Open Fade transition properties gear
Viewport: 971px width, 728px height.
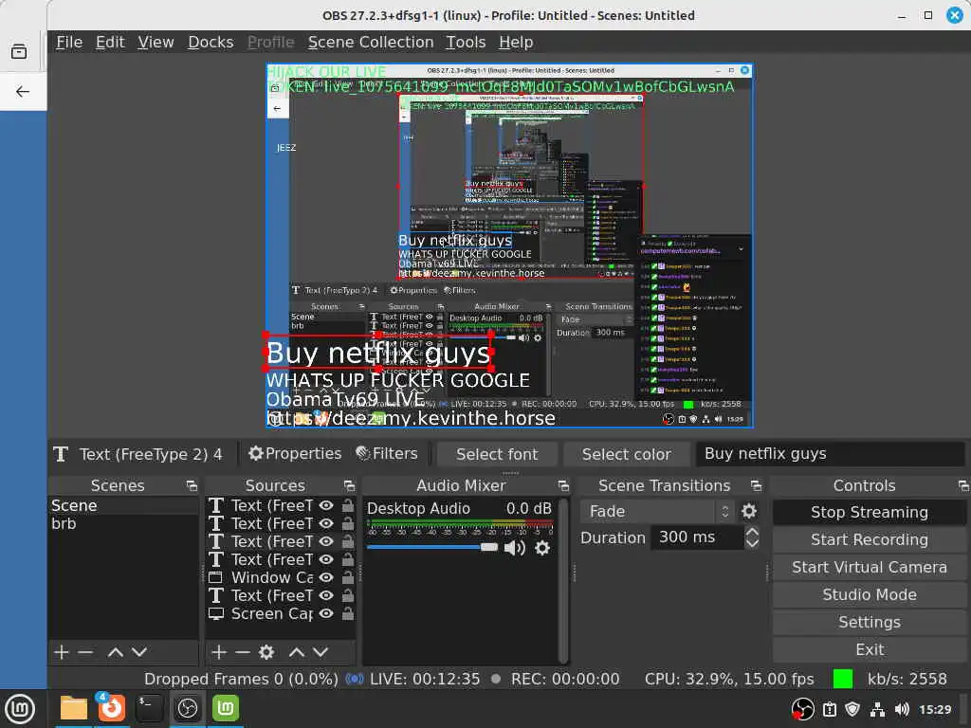point(749,511)
